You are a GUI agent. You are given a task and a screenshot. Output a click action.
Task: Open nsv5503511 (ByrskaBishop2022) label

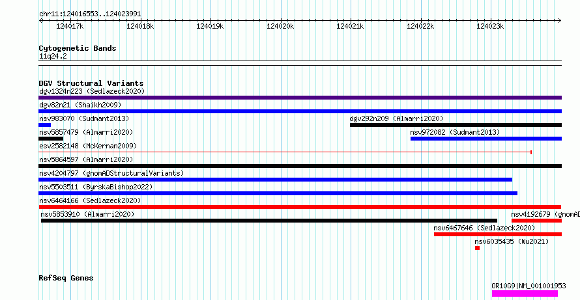[x=96, y=187]
